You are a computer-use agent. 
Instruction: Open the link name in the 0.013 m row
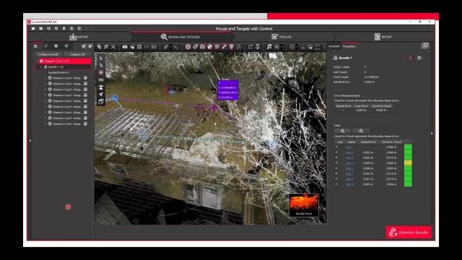click(349, 179)
